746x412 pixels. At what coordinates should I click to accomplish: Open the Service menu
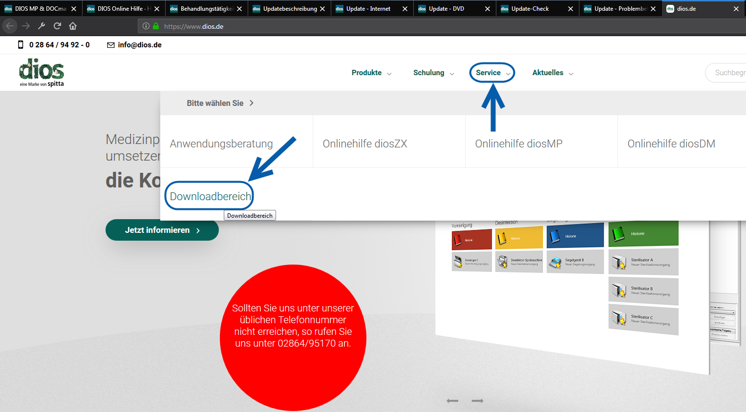pyautogui.click(x=492, y=73)
